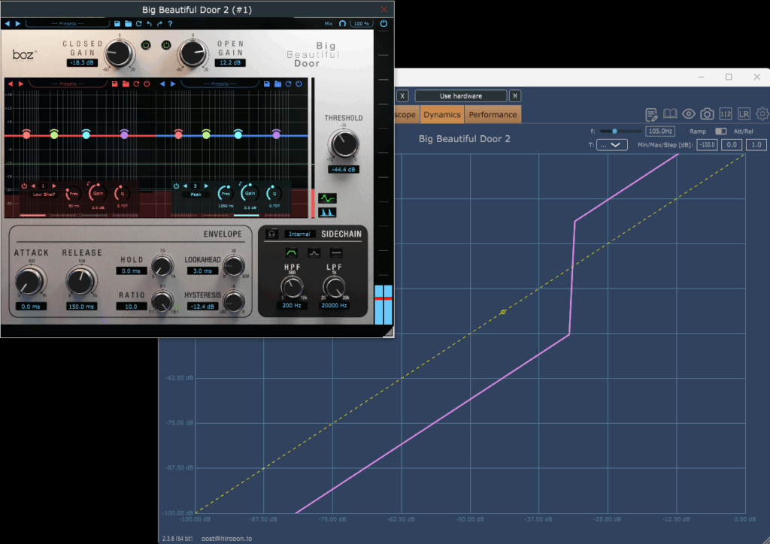The width and height of the screenshot is (770, 544).
Task: Click the LR channel icon
Action: pos(744,114)
